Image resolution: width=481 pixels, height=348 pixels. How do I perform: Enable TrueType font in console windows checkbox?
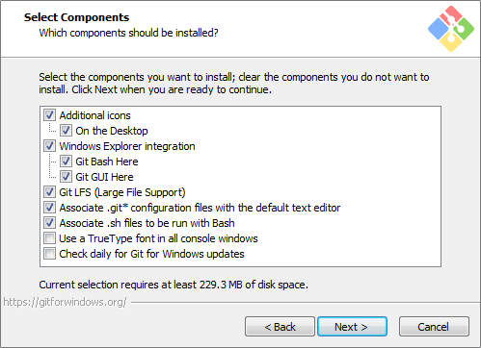click(50, 238)
